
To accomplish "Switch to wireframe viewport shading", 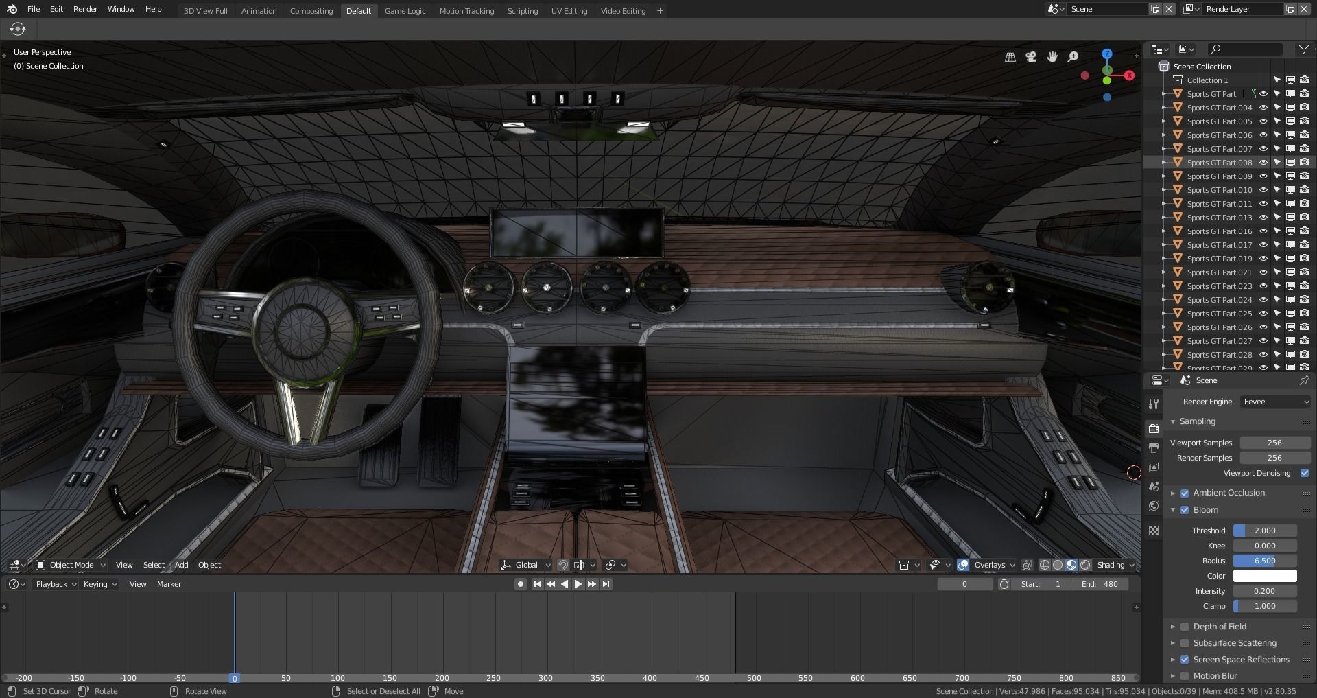I will (x=1044, y=565).
